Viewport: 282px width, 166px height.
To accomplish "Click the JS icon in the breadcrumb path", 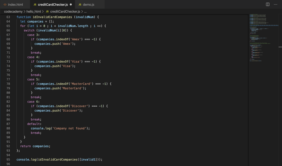I will click(x=47, y=12).
